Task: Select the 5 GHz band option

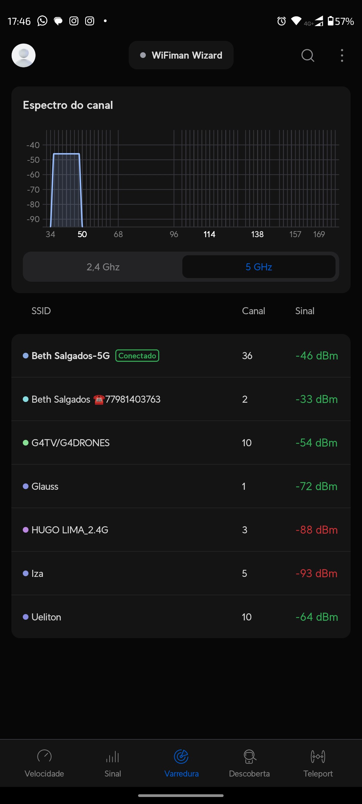Action: (x=259, y=267)
